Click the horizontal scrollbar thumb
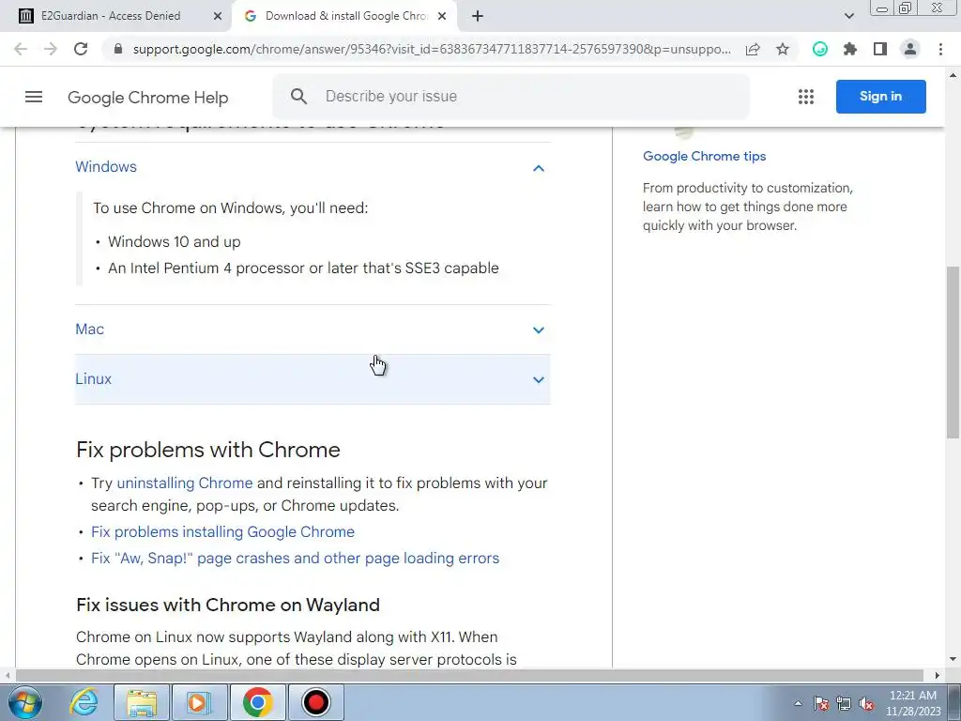Screen dimensions: 961x721 pyautogui.click(x=469, y=675)
